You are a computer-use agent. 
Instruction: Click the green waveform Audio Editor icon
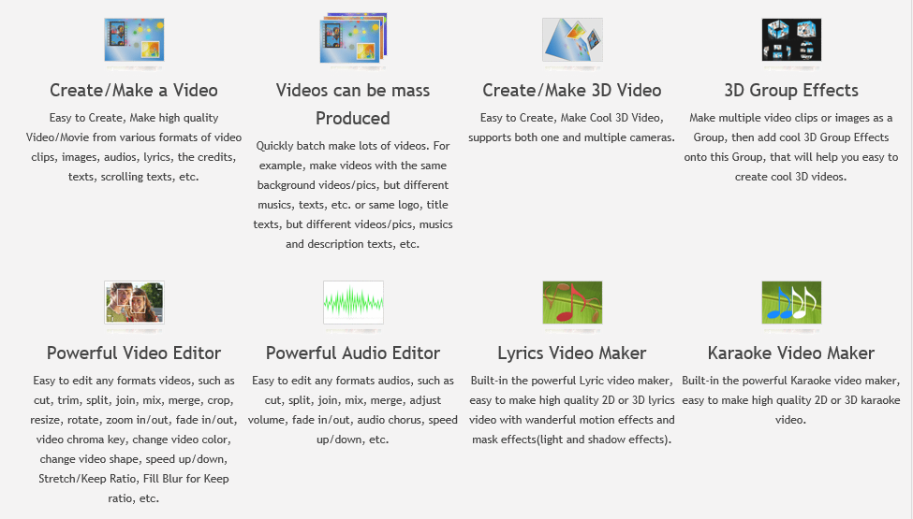point(353,302)
